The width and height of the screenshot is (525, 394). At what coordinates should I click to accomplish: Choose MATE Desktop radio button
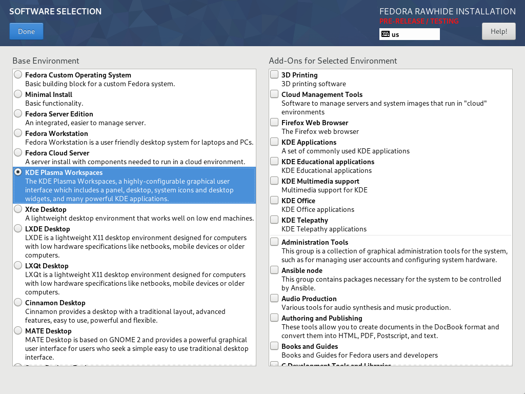(x=18, y=331)
